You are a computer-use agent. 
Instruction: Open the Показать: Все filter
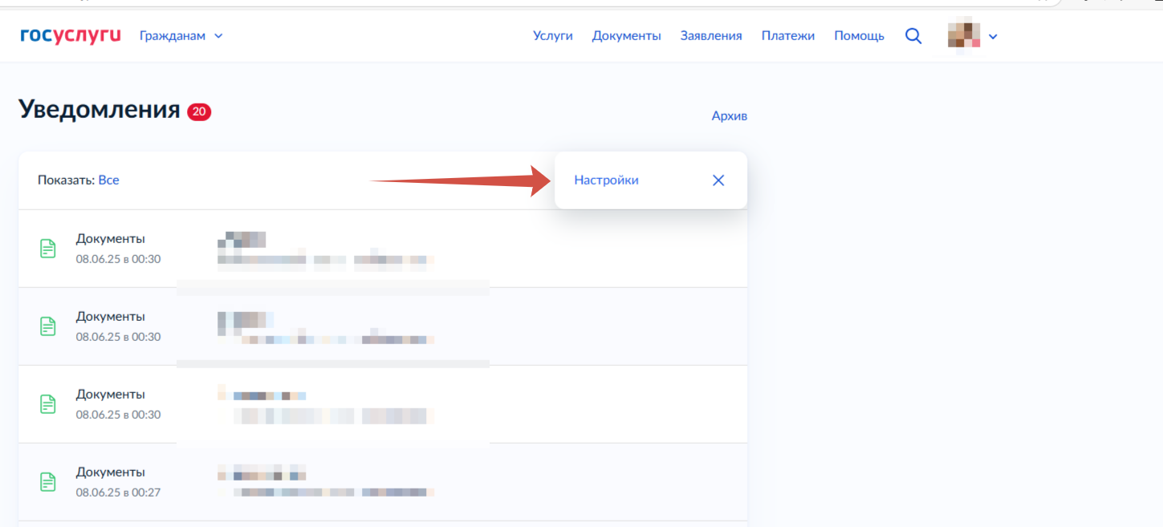point(108,180)
